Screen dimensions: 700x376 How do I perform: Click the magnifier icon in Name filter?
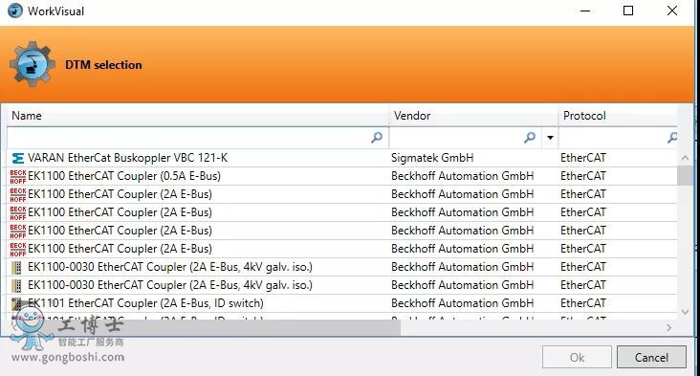coord(377,138)
